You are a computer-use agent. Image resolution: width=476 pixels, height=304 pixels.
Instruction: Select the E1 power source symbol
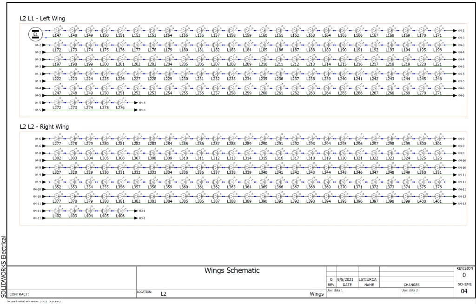click(36, 33)
